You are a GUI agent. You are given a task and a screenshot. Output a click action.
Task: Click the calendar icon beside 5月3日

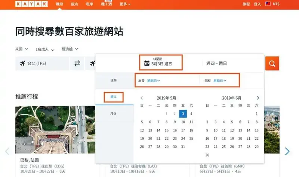click(x=147, y=63)
